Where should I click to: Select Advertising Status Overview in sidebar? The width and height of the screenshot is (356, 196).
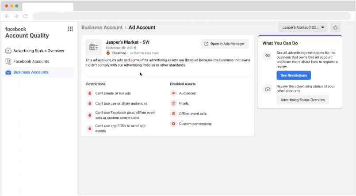(38, 51)
